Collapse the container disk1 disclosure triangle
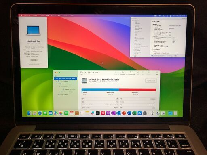Screen dimensions: 207x155 point(57,81)
